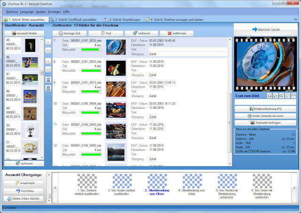
Task: Click the Text field of image 7
Action: click(188, 49)
